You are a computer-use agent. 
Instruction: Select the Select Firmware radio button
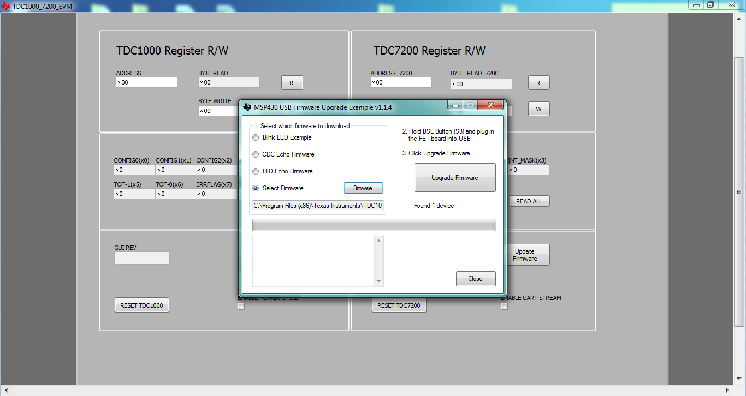256,188
